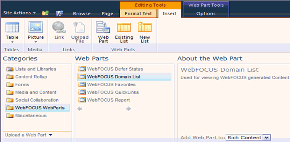This screenshot has height=142, width=290.
Task: Click the next page arrow in Web Parts
Action: pyautogui.click(x=129, y=109)
